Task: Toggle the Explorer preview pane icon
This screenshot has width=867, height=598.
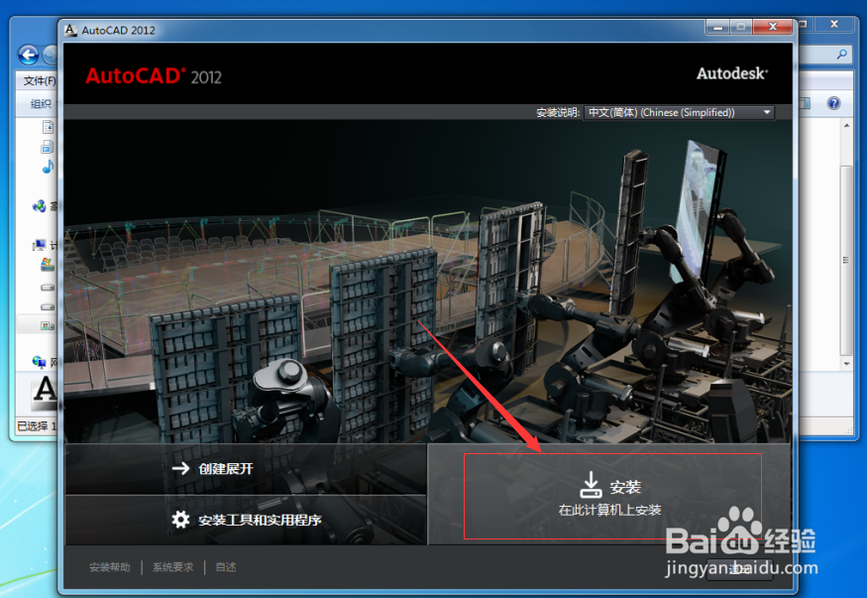Action: (805, 103)
